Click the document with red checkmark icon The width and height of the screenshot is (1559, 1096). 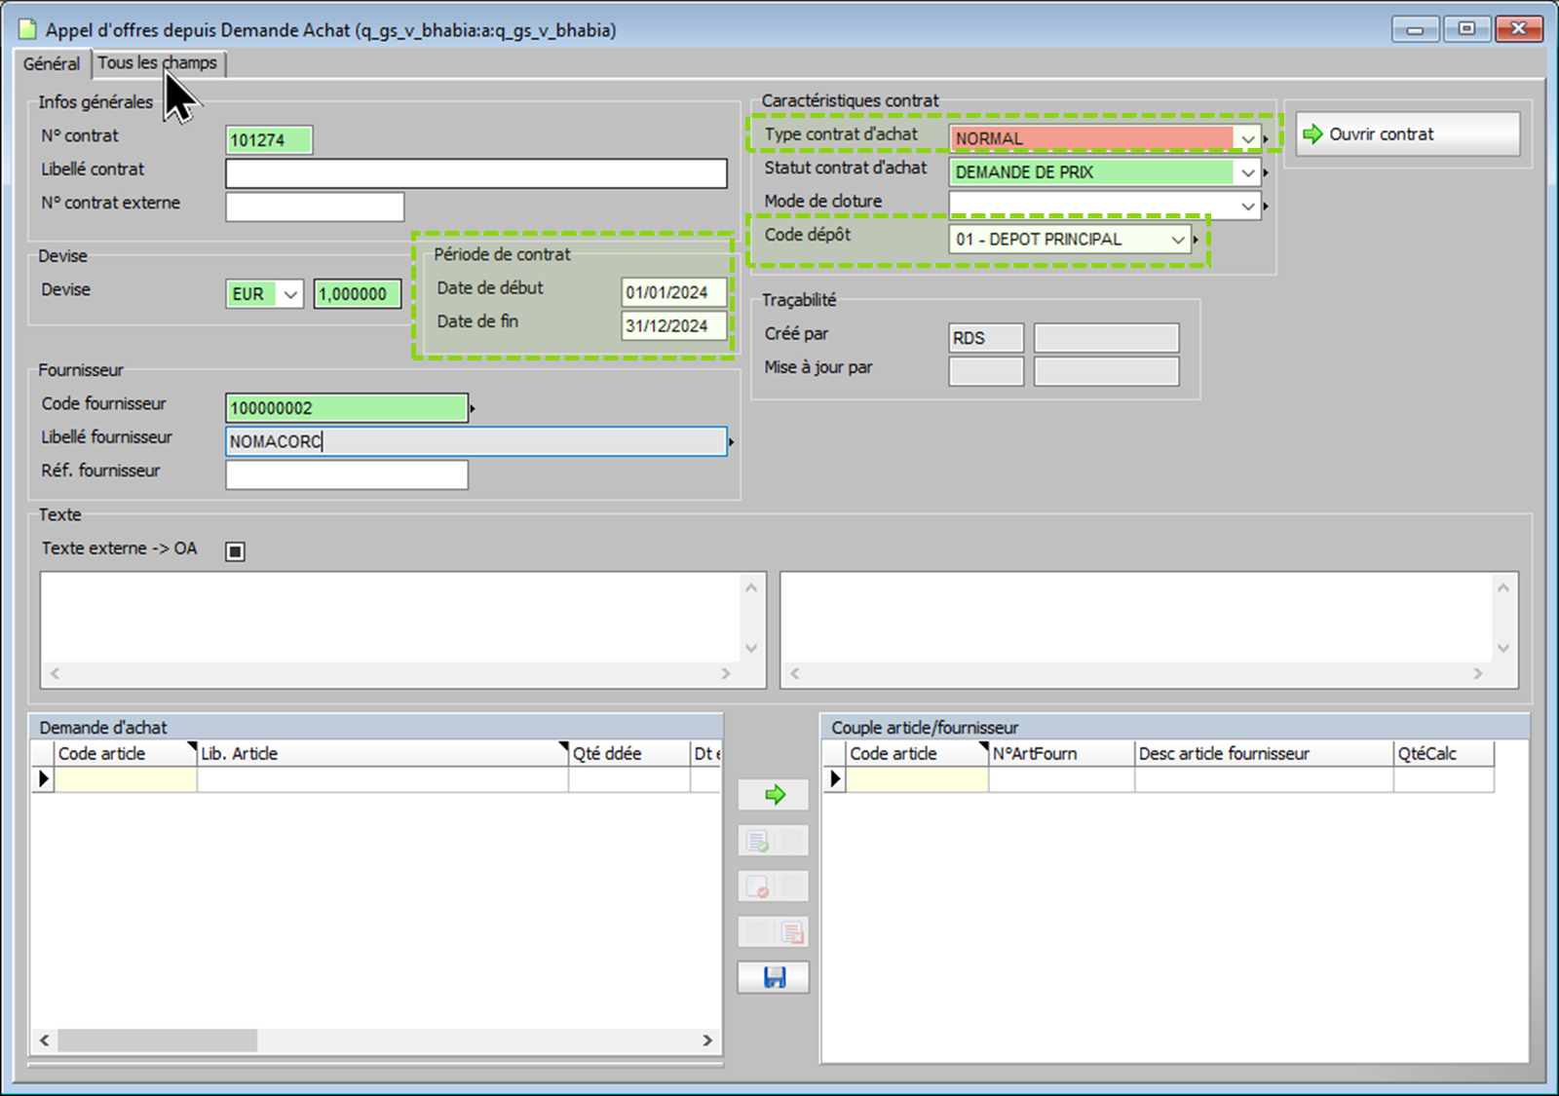[x=757, y=887]
